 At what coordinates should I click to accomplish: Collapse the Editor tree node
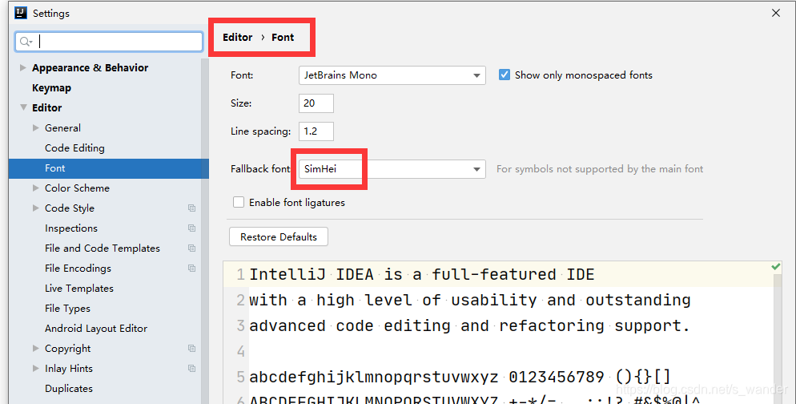[23, 107]
